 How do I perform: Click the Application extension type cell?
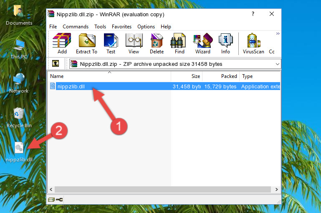[260, 86]
